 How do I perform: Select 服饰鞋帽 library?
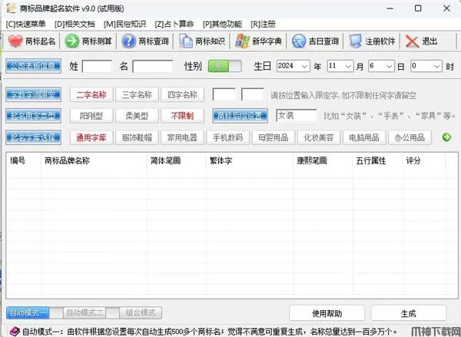137,137
